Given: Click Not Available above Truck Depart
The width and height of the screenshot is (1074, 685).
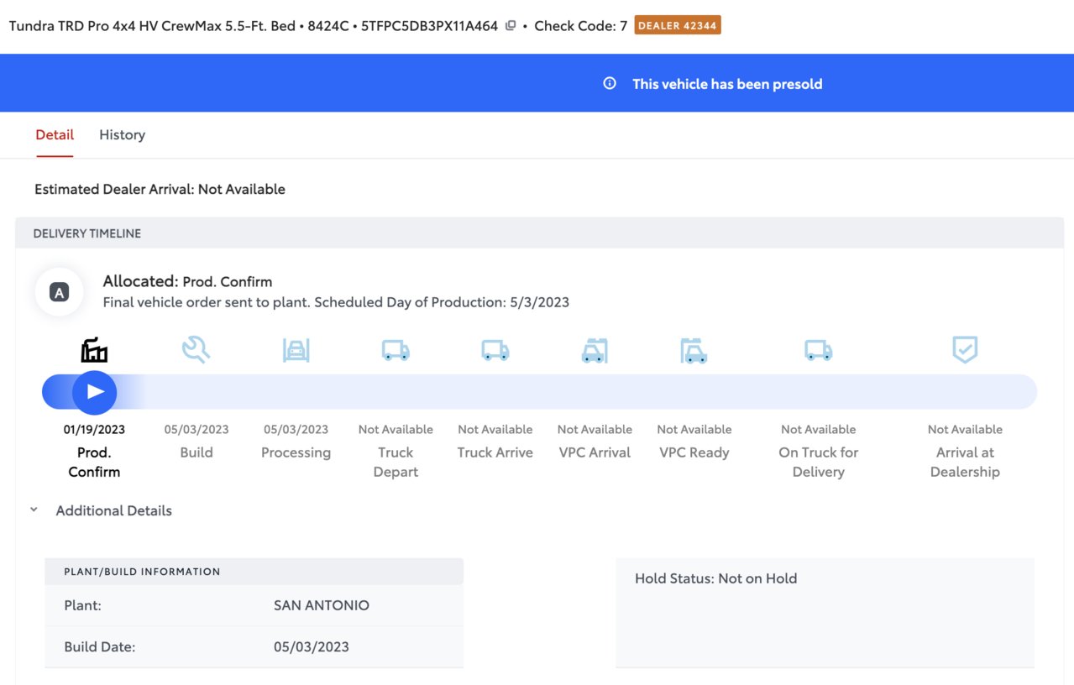Looking at the screenshot, I should pyautogui.click(x=396, y=430).
